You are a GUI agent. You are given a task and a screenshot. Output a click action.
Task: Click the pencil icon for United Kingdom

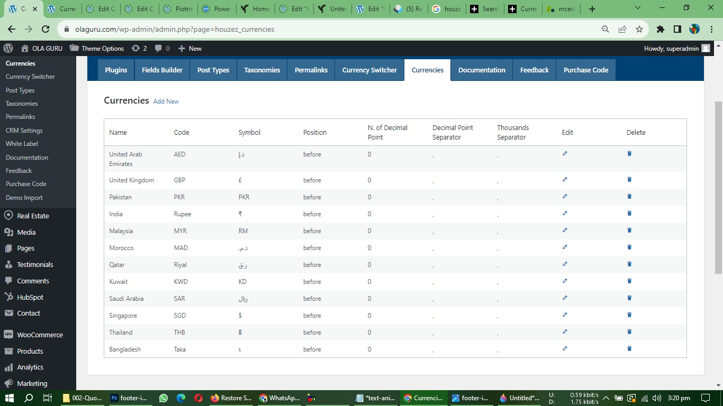coord(565,179)
